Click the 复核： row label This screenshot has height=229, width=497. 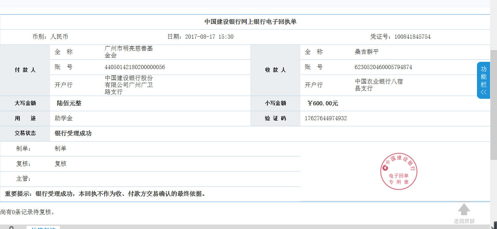pos(24,164)
